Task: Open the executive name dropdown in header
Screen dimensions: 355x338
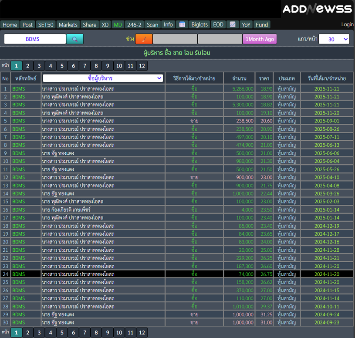Action: point(103,78)
